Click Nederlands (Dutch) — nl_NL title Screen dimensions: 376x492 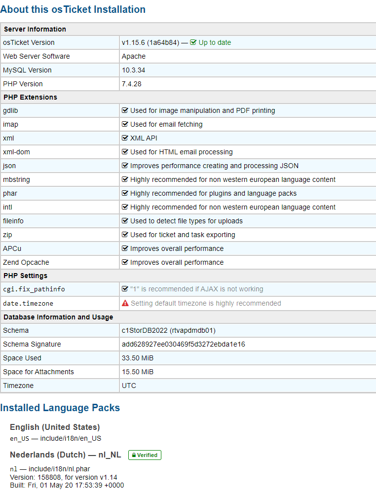click(65, 455)
